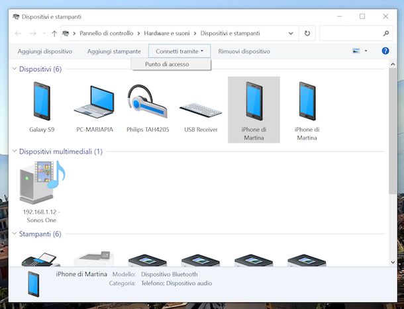
Task: Collapse the Dispositivi (6) group
Action: click(x=15, y=69)
